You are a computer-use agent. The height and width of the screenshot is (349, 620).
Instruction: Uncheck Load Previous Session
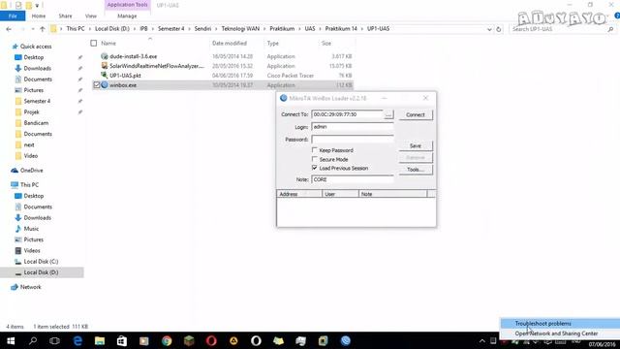pyautogui.click(x=315, y=168)
